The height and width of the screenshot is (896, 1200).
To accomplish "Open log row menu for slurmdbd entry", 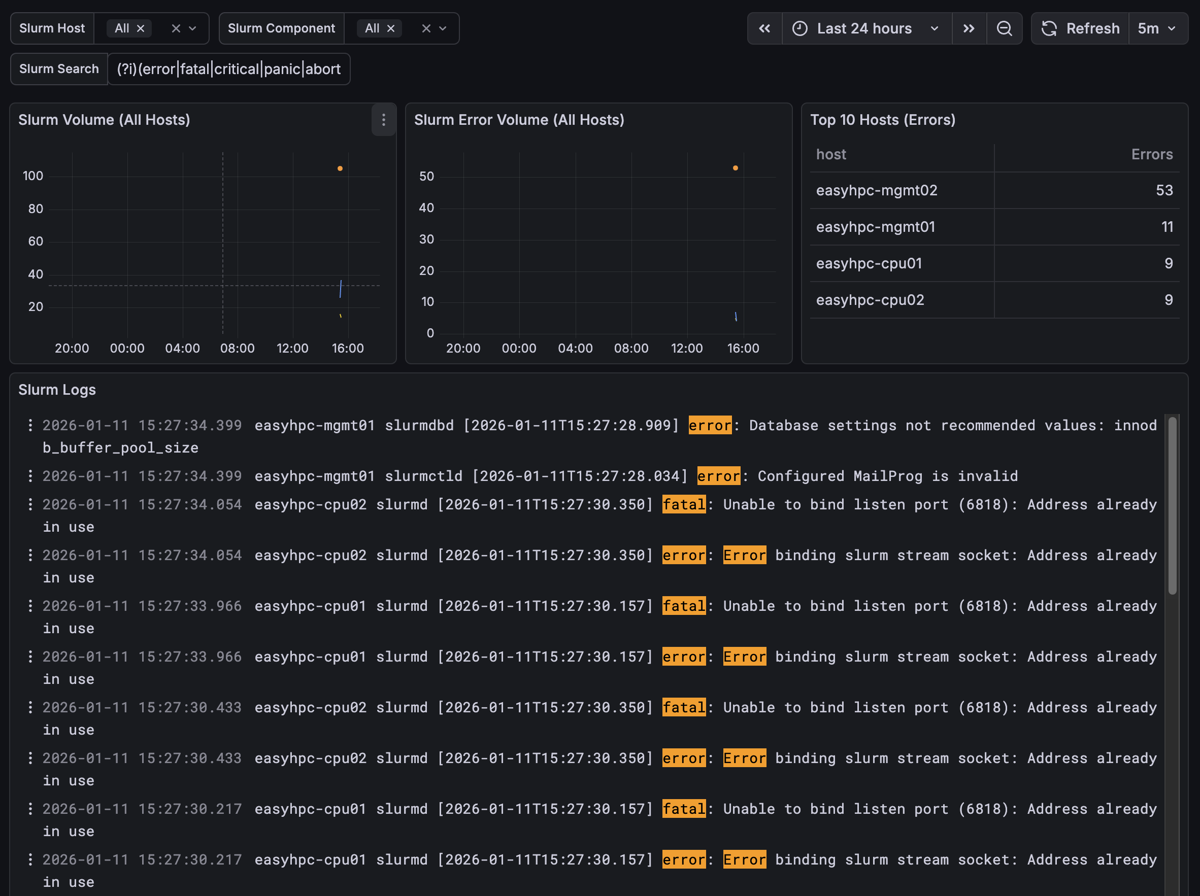I will [x=30, y=425].
